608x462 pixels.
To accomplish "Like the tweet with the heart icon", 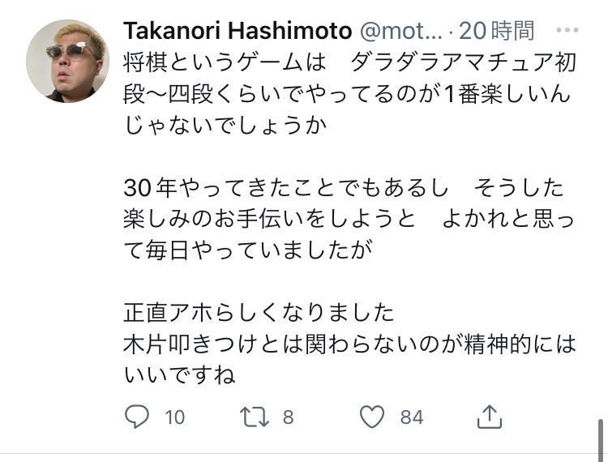I will [372, 417].
